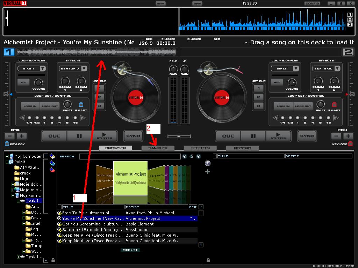This screenshot has width=358, height=268.
Task: Click left deck Hot Cue 3
Action: (x=99, y=106)
